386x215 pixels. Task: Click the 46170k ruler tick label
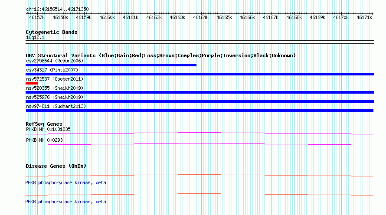(341, 17)
